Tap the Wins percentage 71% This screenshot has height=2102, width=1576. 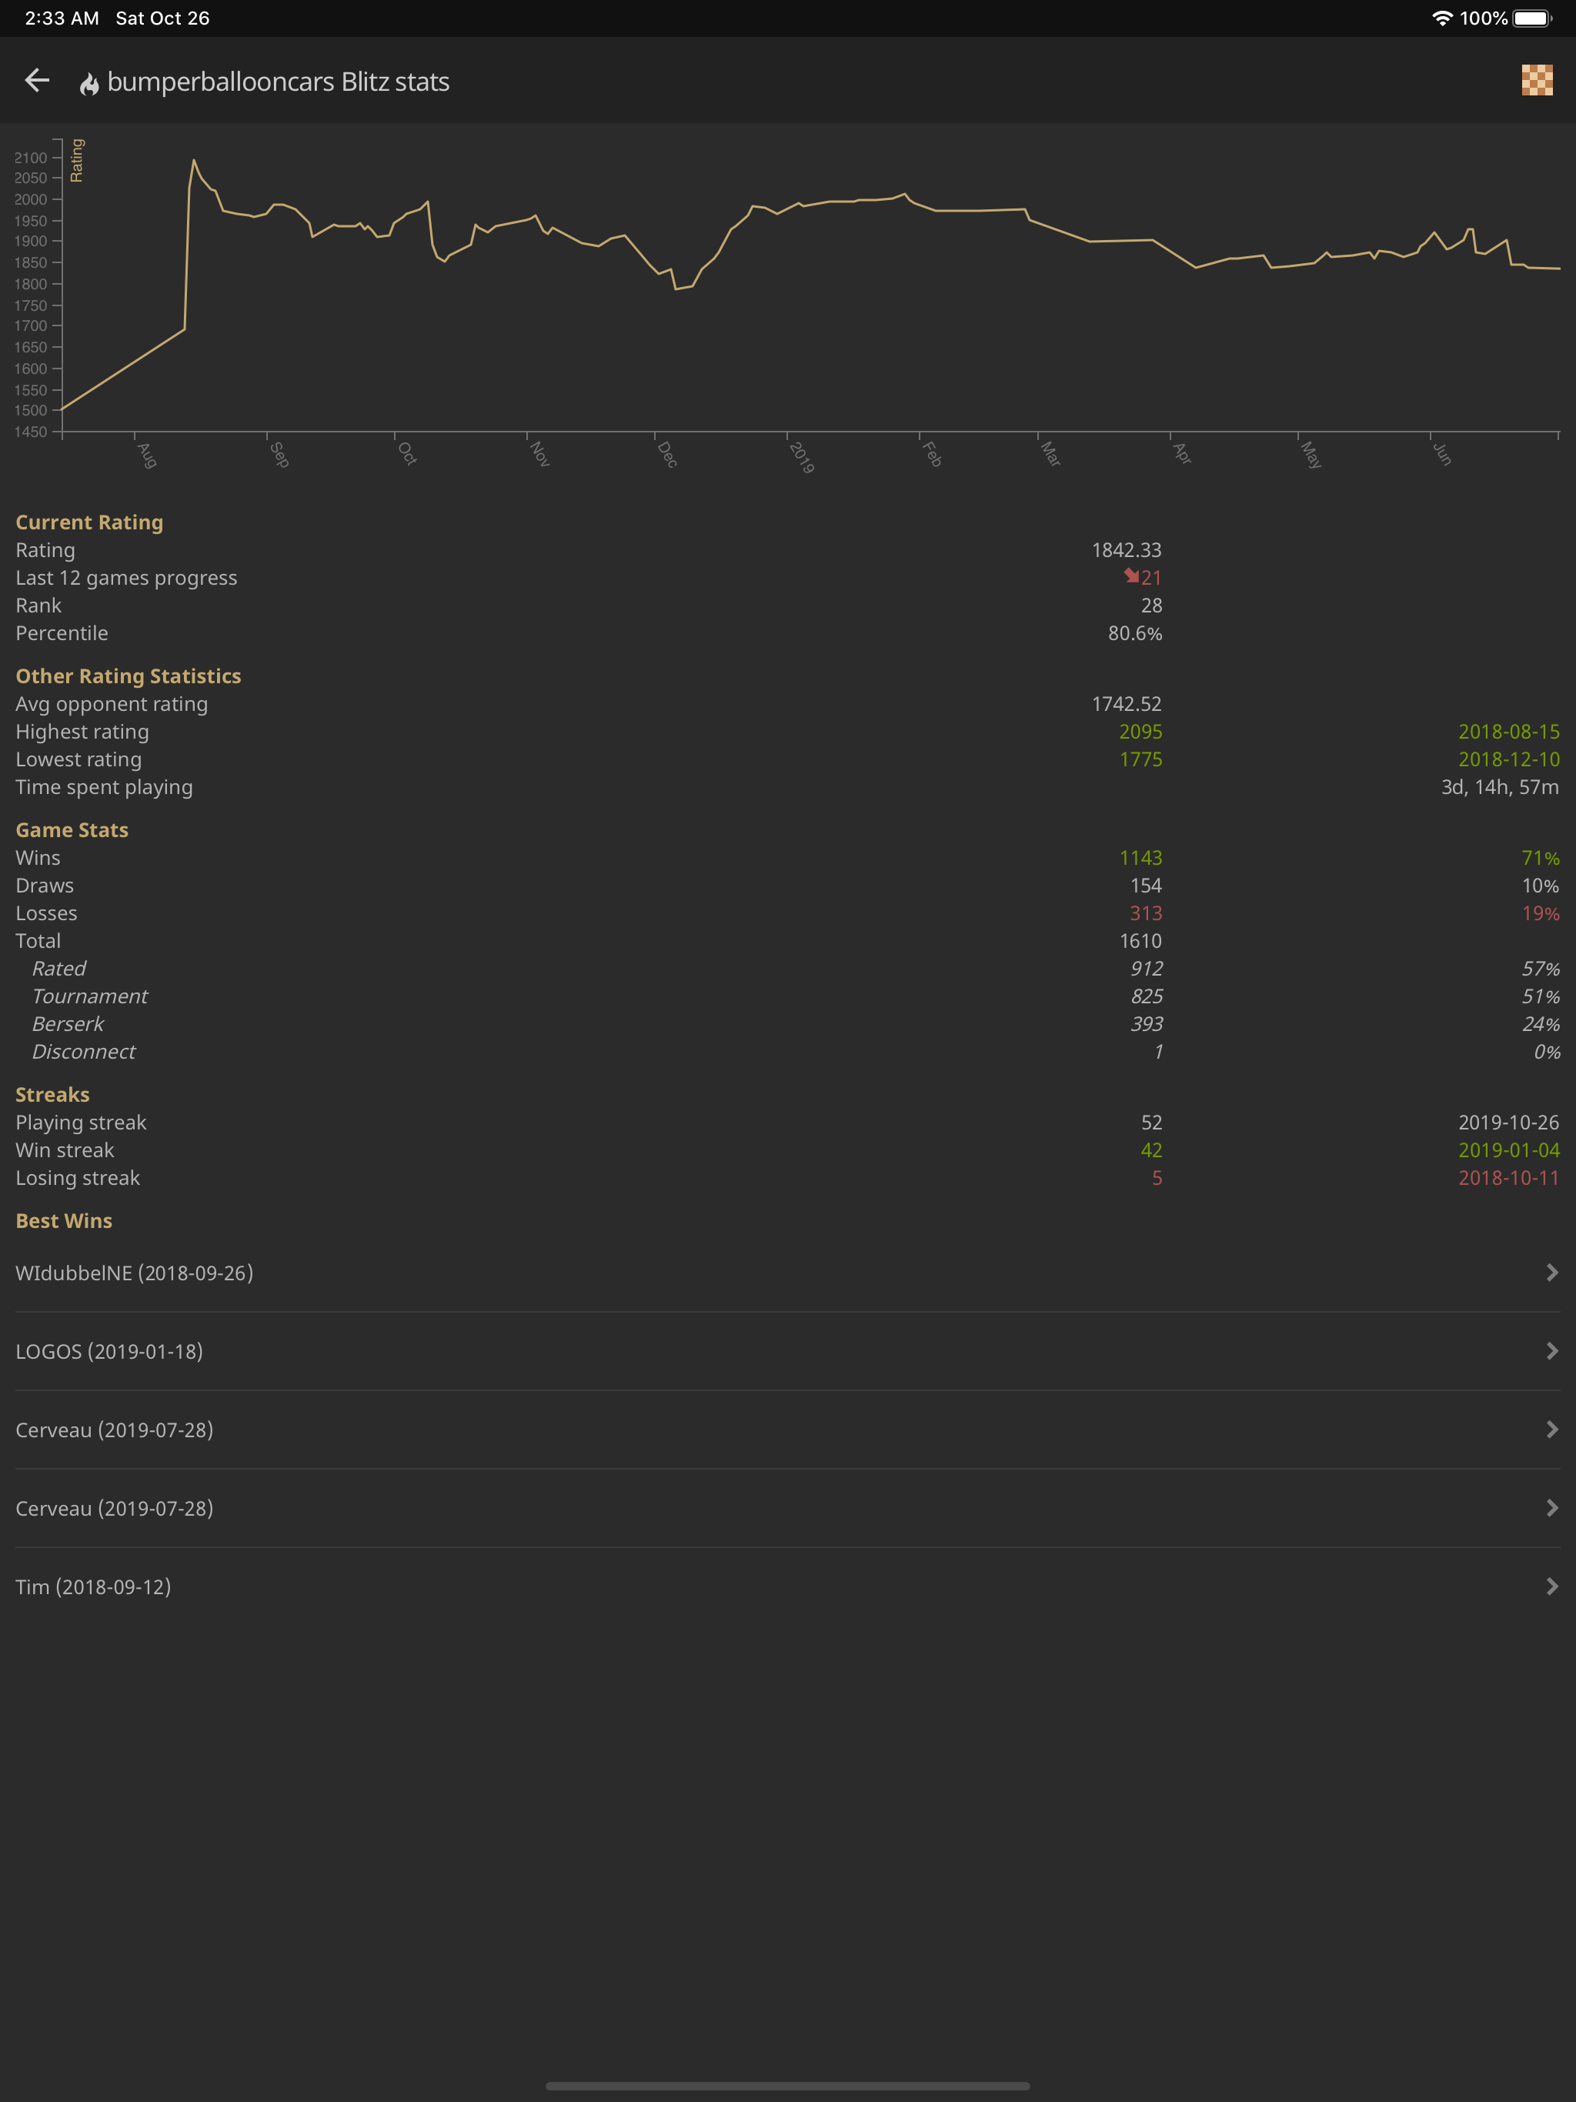1540,858
